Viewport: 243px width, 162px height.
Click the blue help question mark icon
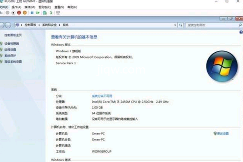pyautogui.click(x=241, y=32)
